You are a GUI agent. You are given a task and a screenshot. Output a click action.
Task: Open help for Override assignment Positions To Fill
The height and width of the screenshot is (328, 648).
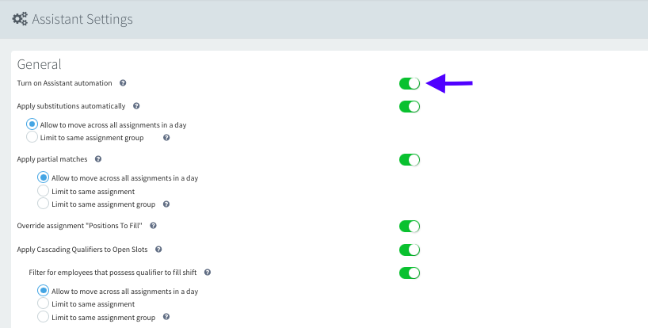pyautogui.click(x=154, y=226)
